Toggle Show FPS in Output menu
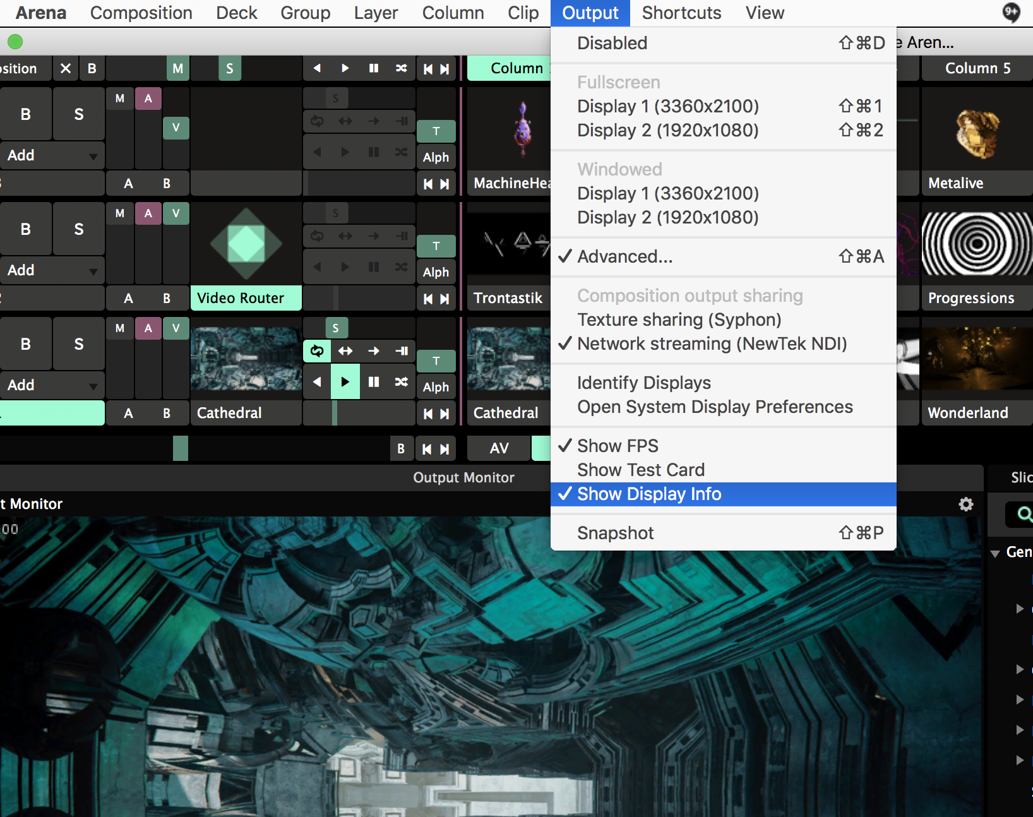1033x817 pixels. (x=618, y=446)
